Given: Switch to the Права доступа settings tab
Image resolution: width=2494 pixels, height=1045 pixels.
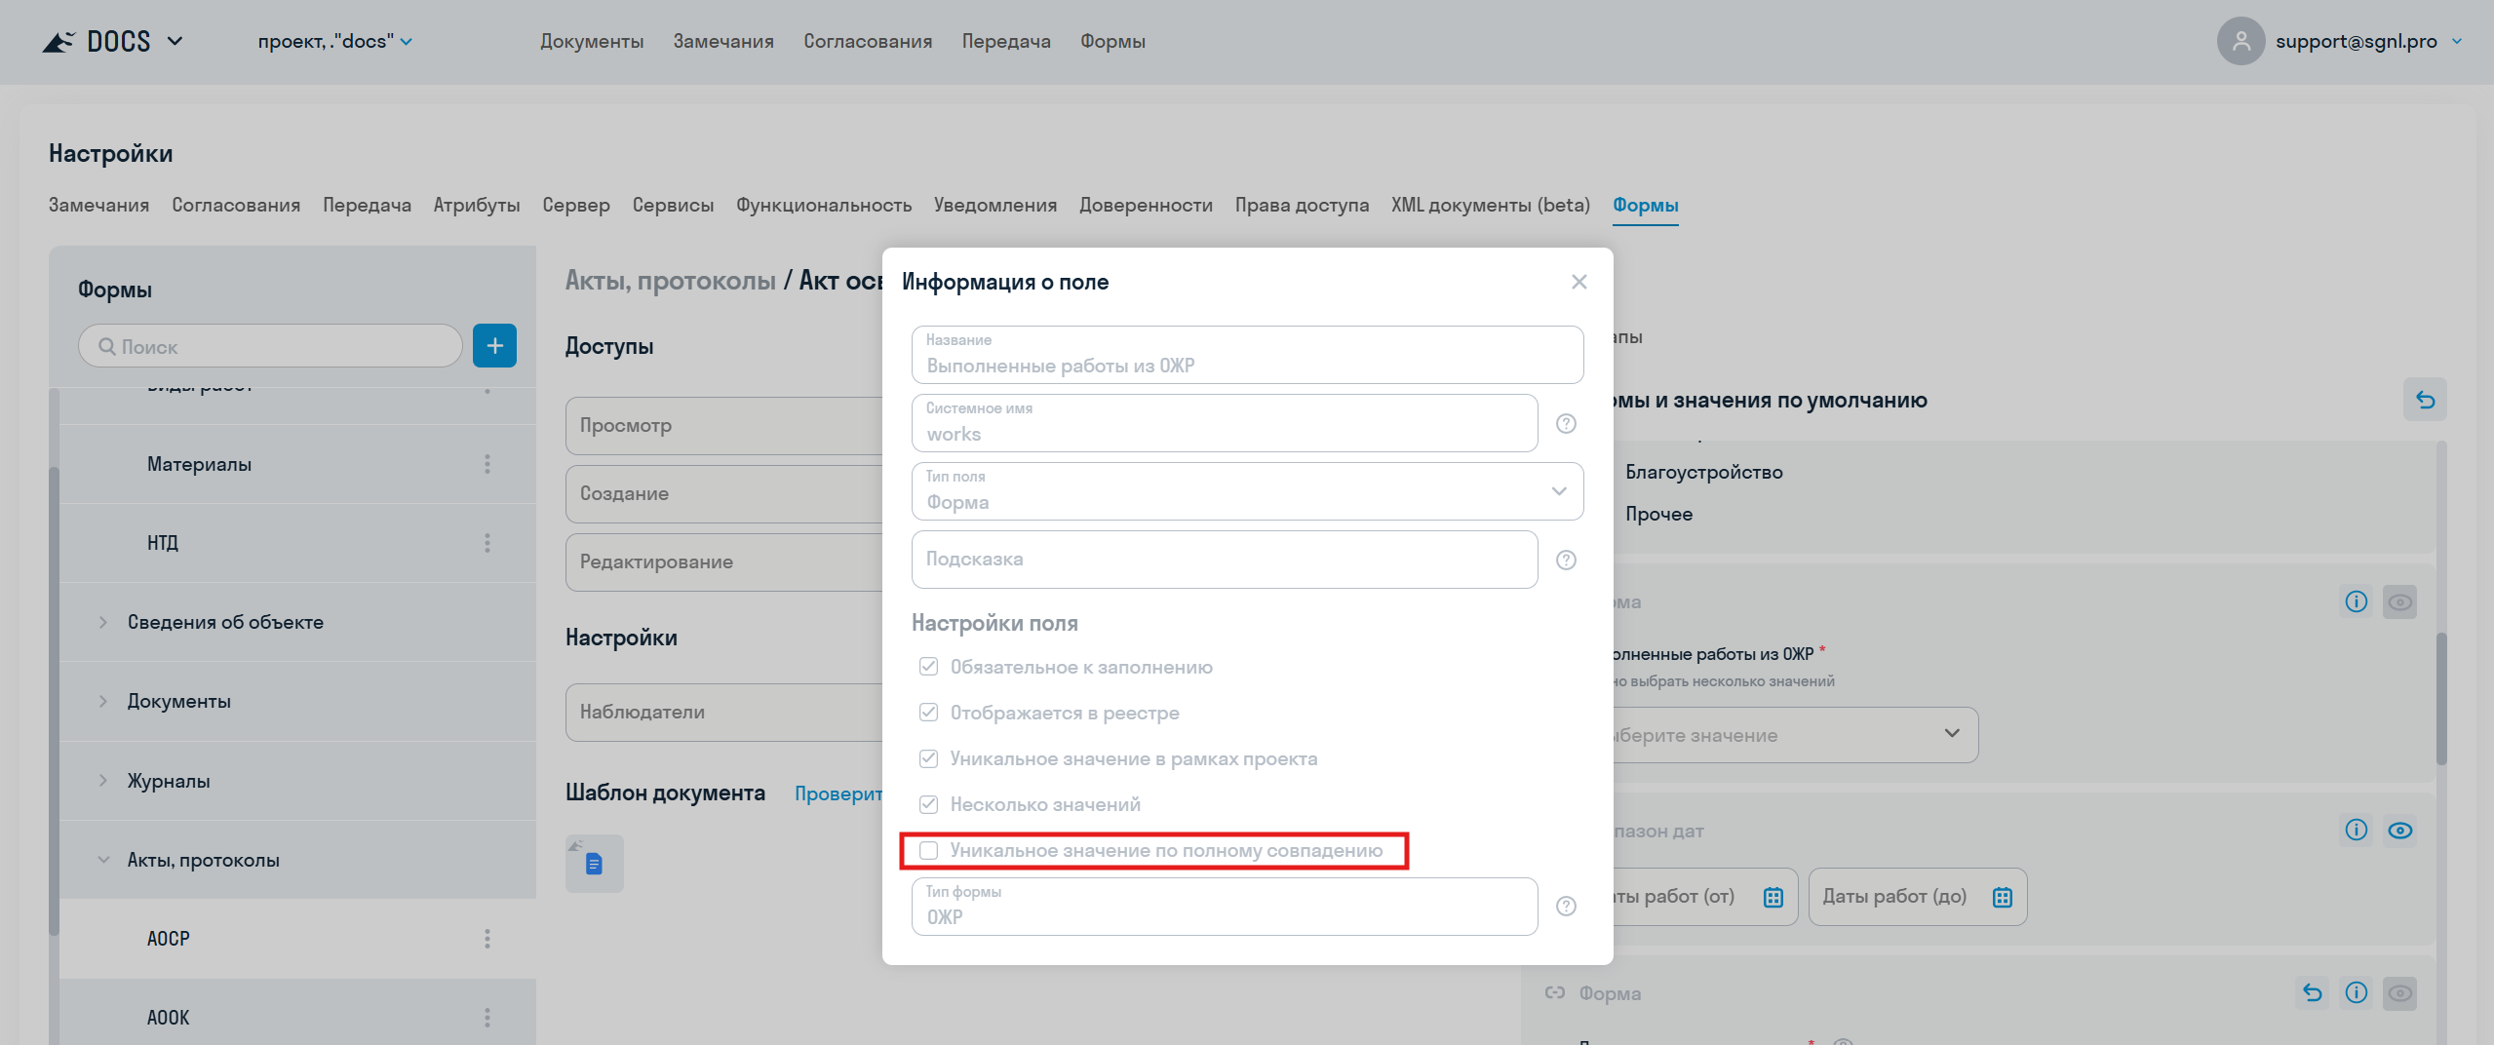Looking at the screenshot, I should [x=1302, y=205].
